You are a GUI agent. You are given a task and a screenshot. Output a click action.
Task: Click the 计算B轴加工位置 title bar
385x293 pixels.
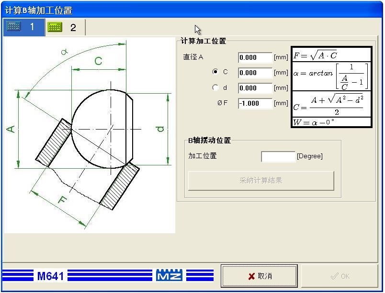point(192,10)
